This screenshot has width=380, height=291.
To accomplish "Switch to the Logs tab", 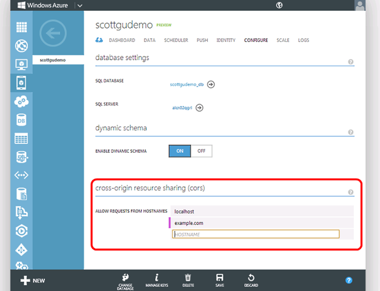I will [x=303, y=40].
